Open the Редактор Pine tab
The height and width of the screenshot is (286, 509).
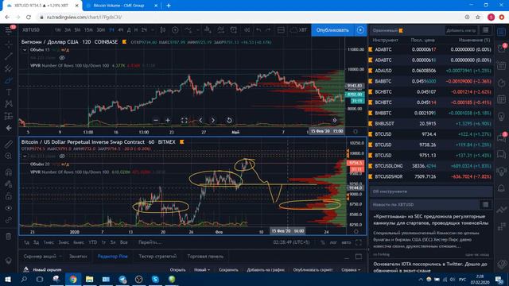point(112,256)
